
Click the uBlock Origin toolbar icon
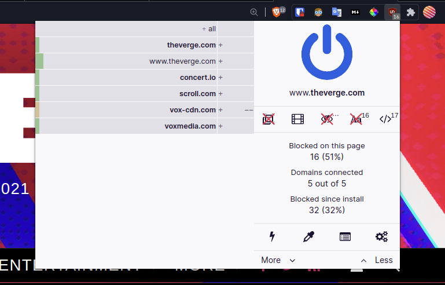[x=392, y=12]
